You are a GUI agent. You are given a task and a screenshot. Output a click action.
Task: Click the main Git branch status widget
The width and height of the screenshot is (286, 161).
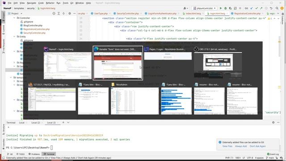point(270,158)
